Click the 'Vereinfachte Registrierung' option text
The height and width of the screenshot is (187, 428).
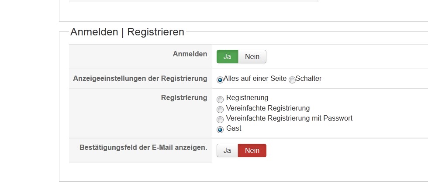(x=268, y=108)
